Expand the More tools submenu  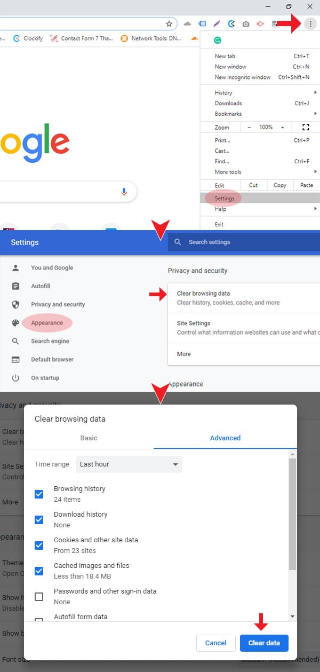228,172
